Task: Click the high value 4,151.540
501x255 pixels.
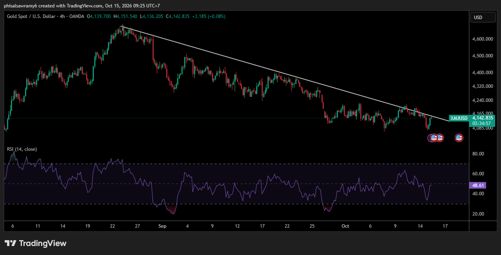Action: [x=127, y=16]
